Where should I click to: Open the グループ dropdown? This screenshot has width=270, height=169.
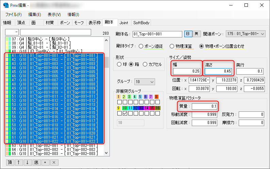point(145,81)
